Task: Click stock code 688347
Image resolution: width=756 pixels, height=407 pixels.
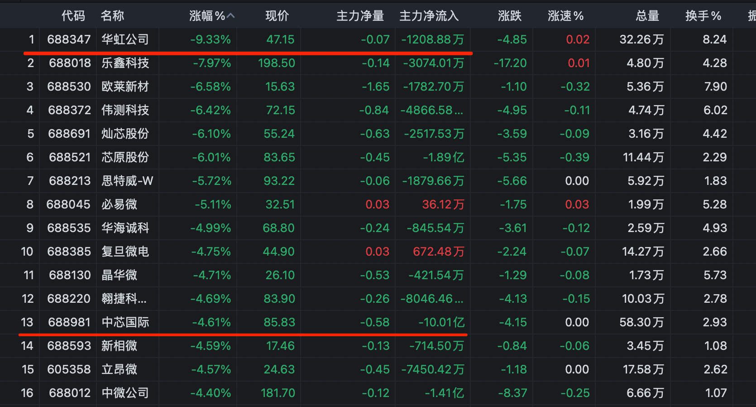Action: pos(69,39)
